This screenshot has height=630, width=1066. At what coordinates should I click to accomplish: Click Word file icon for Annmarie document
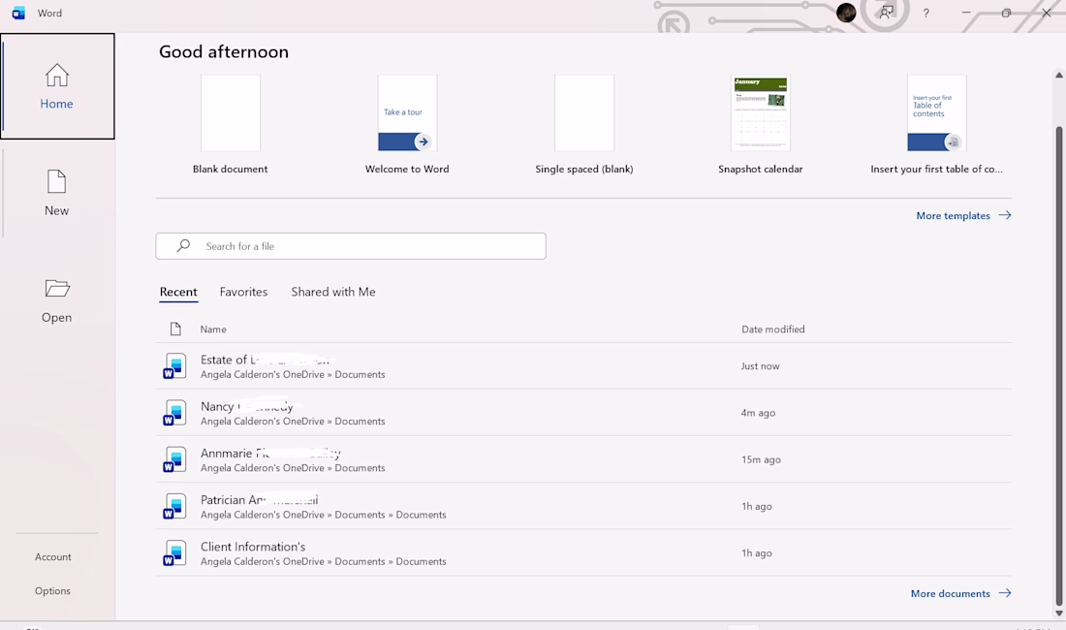coord(174,459)
